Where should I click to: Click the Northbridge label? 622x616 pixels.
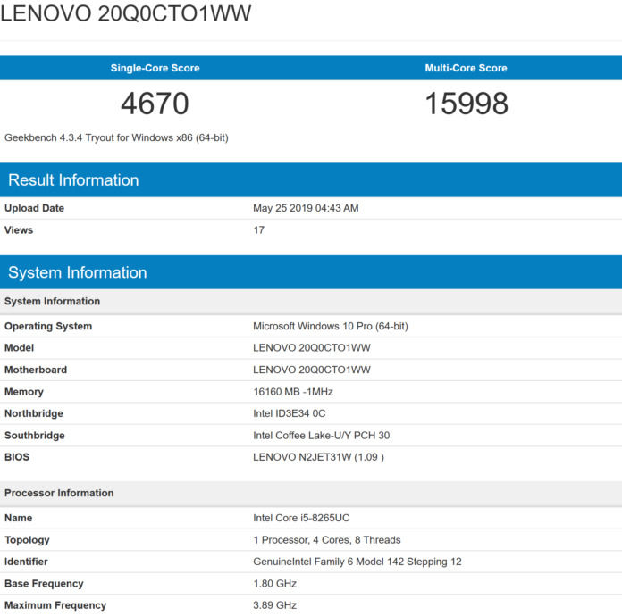click(x=34, y=413)
